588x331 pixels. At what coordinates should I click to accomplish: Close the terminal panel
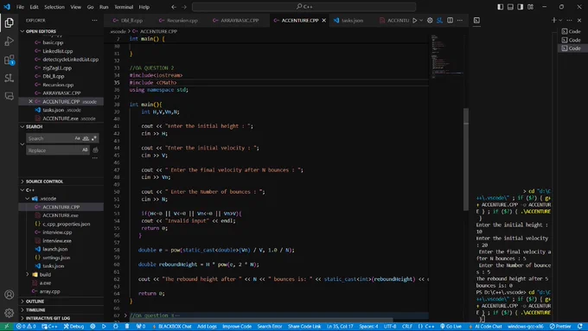[579, 20]
